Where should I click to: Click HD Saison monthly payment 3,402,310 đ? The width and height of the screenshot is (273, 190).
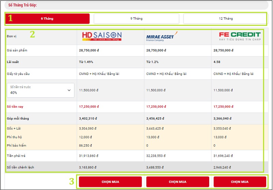tap(89, 118)
